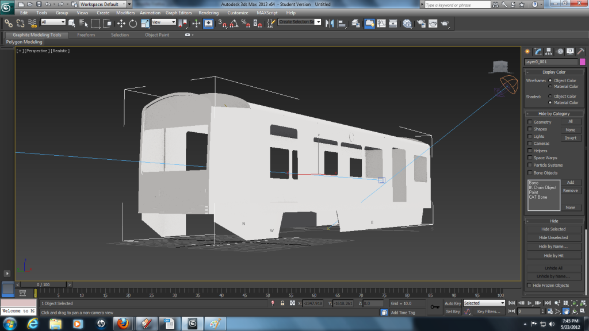Click the Mirror tool icon

point(330,24)
